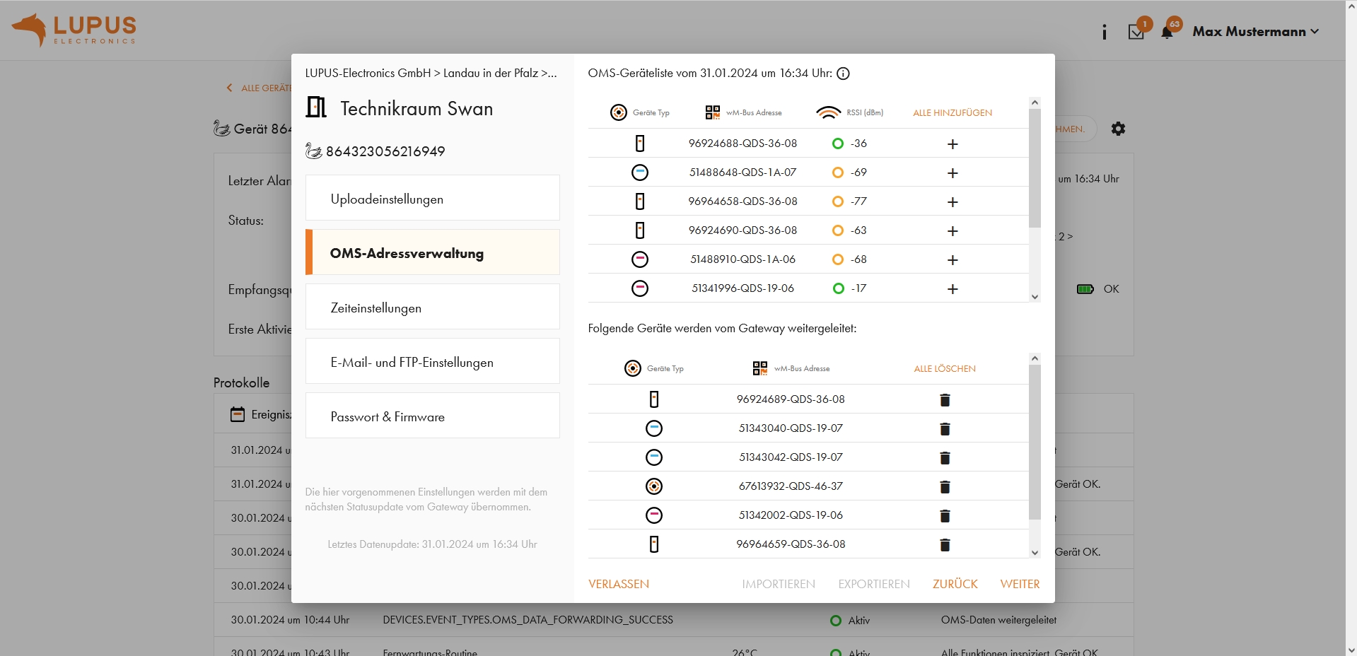Select address 96924688-QDS-36-08

(x=742, y=143)
